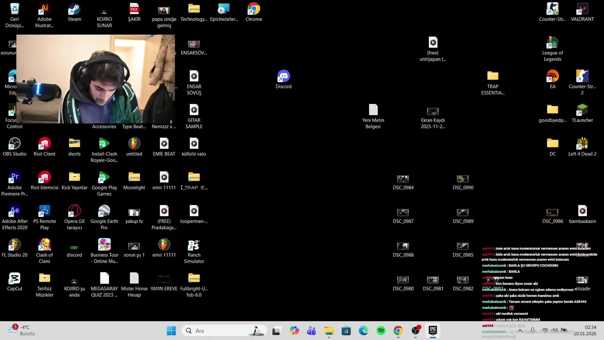Select the Google Play Games icon
This screenshot has width=604, height=340.
point(104,184)
